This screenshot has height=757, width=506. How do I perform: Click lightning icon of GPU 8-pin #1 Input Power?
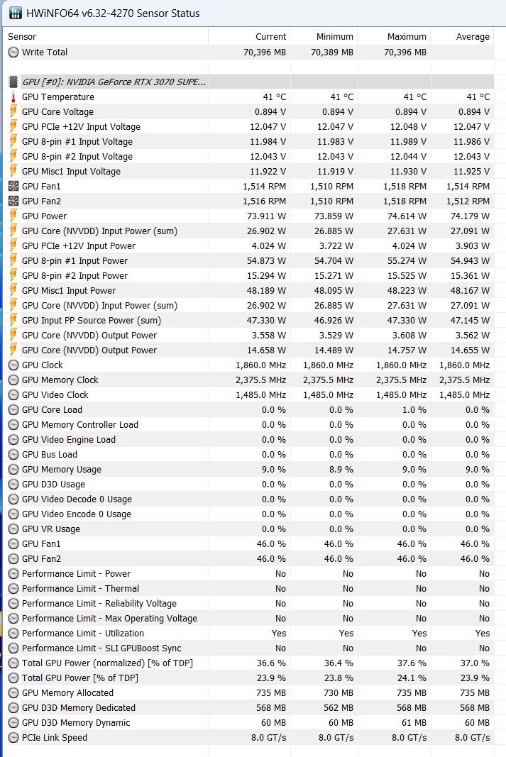point(13,261)
